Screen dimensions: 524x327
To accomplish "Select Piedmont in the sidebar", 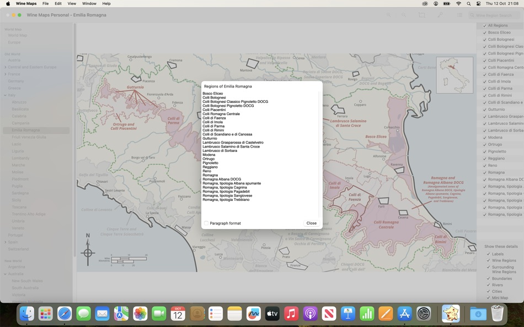I will (20, 179).
